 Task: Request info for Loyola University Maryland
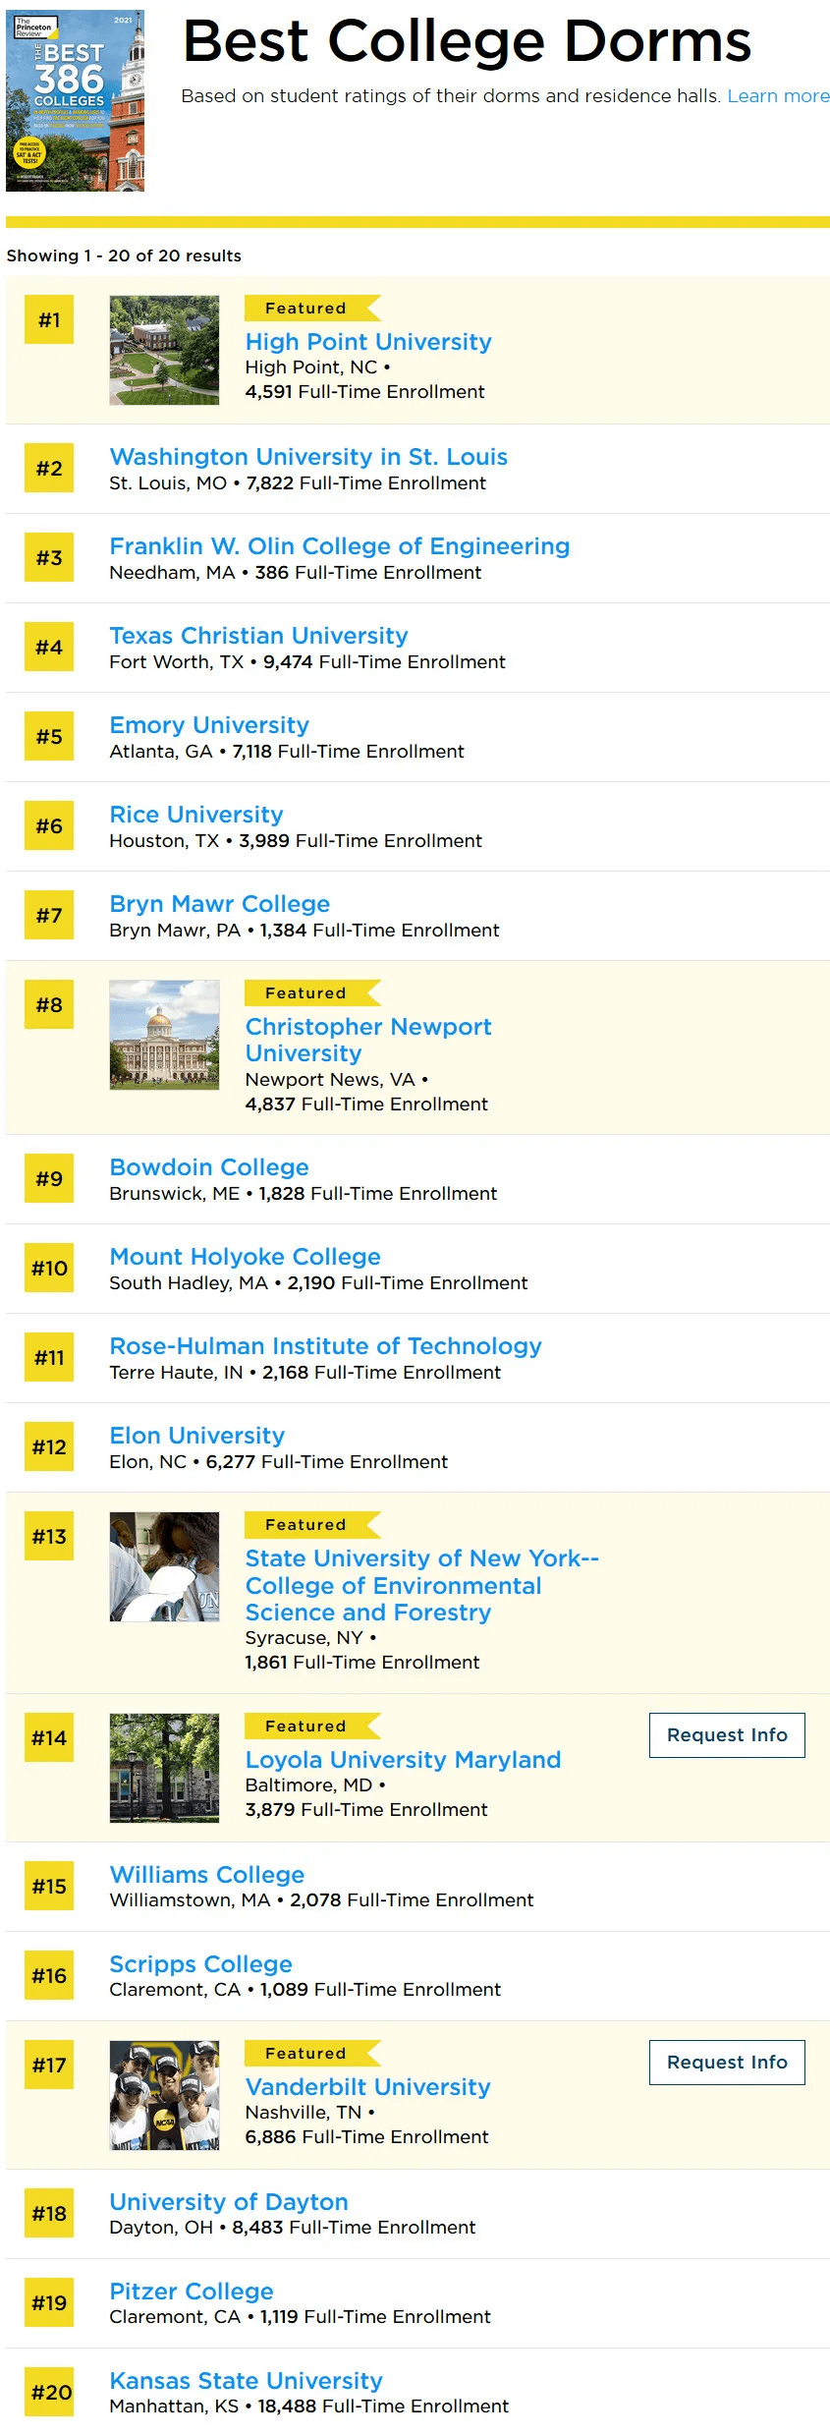pyautogui.click(x=727, y=1735)
